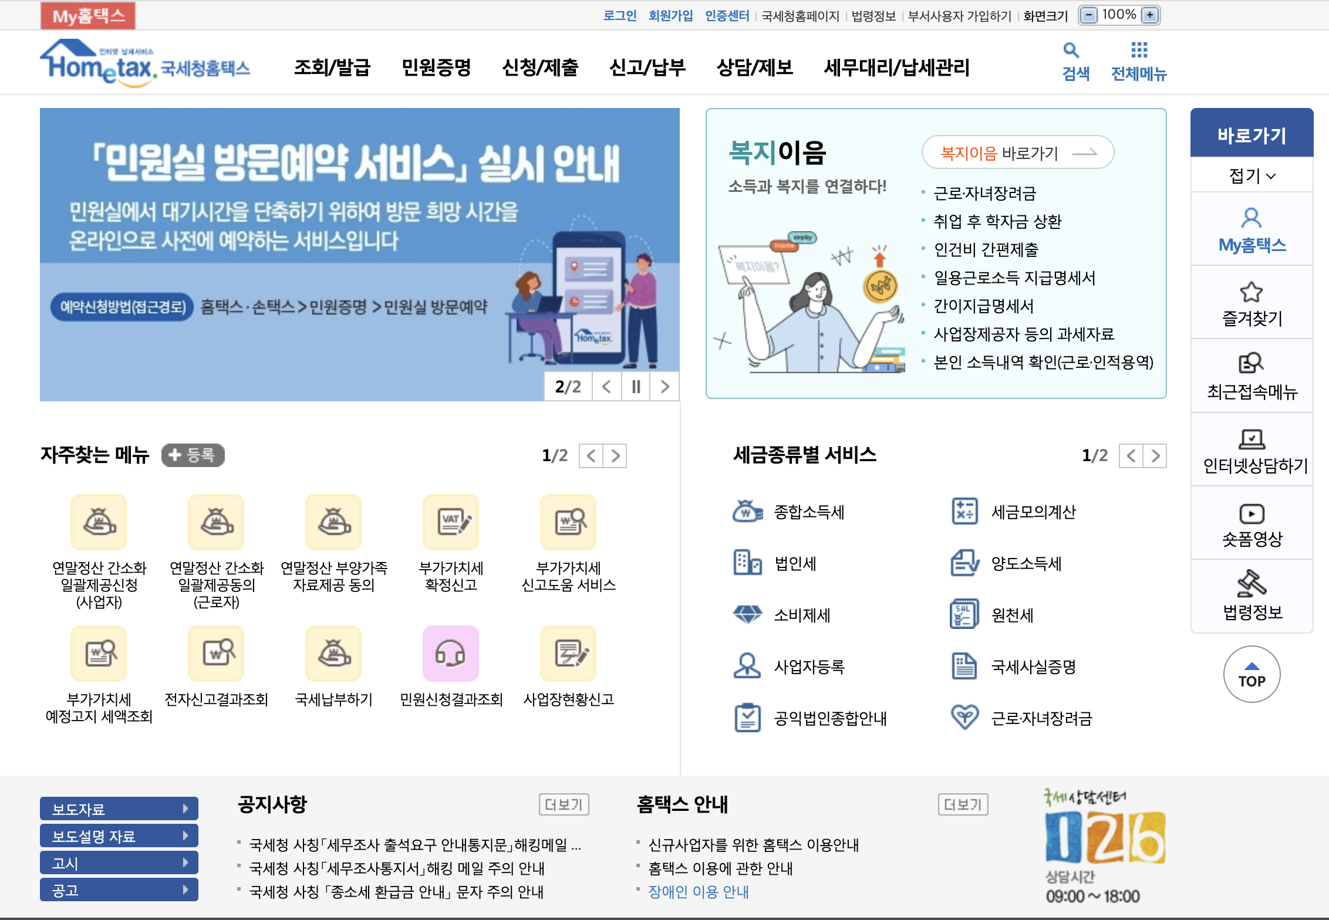1329x920 pixels.
Task: Open the 국세납부하기 icon
Action: pyautogui.click(x=333, y=654)
